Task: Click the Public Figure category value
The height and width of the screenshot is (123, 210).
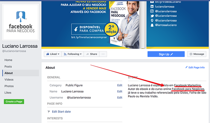Action: pos(74,85)
